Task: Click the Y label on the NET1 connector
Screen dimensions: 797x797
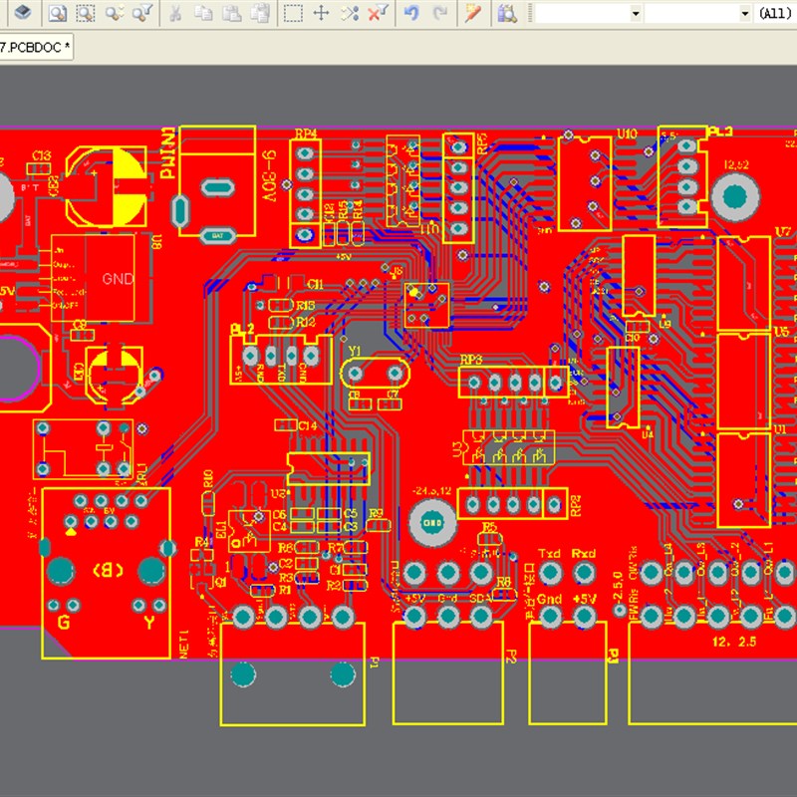Action: click(x=148, y=622)
